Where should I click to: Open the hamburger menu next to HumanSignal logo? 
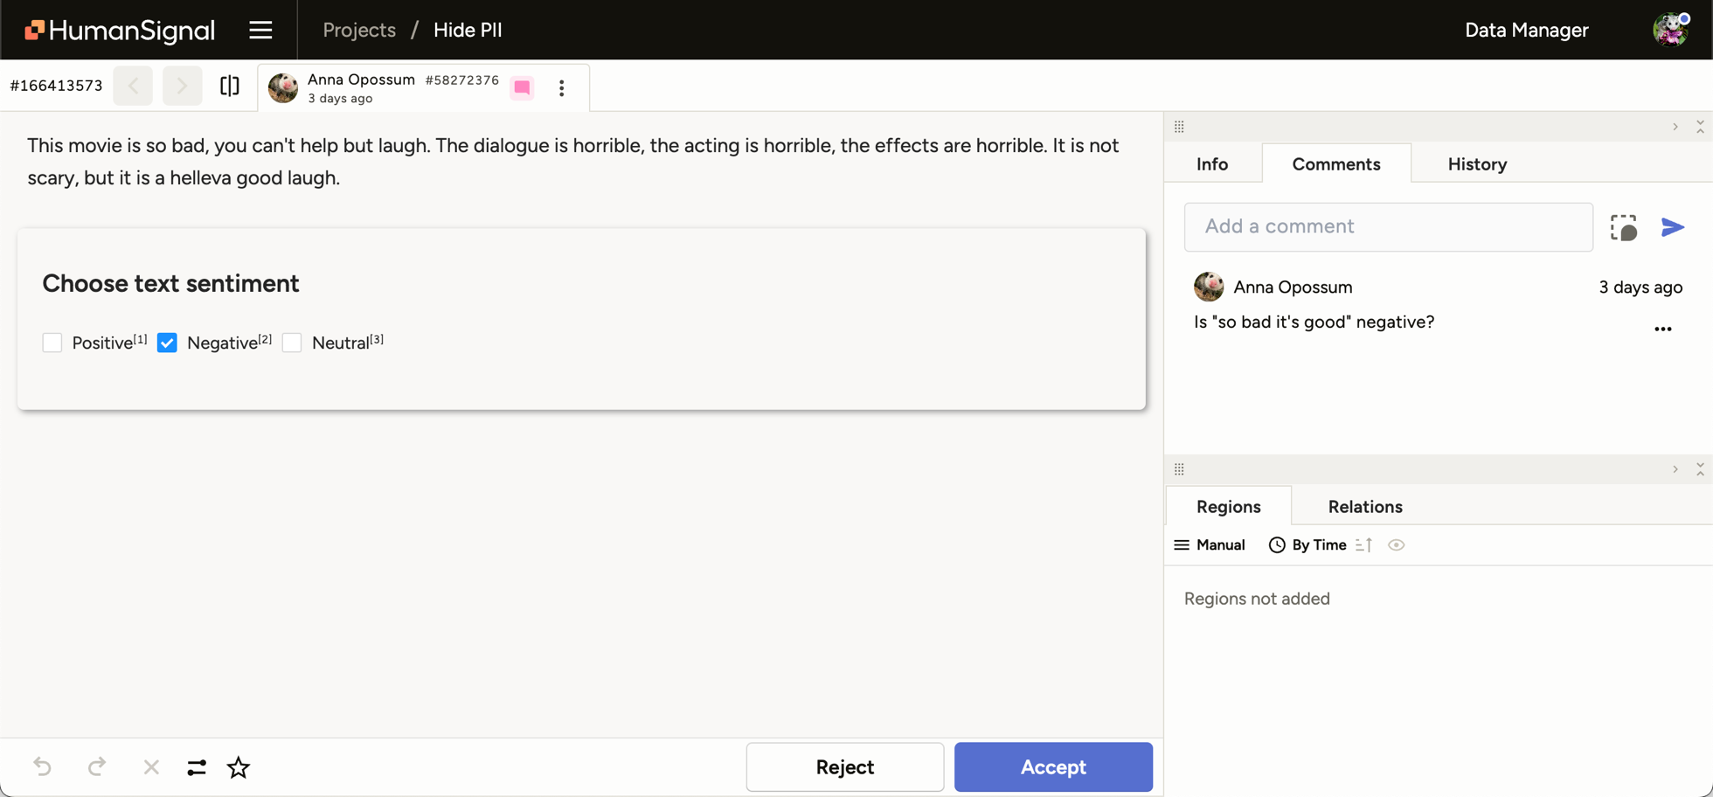tap(260, 30)
